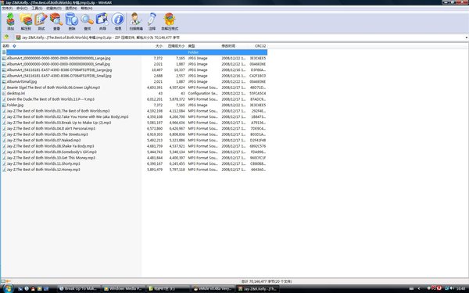
Task: Switch to the Break Up To Mak... taskbar window
Action: point(78,289)
